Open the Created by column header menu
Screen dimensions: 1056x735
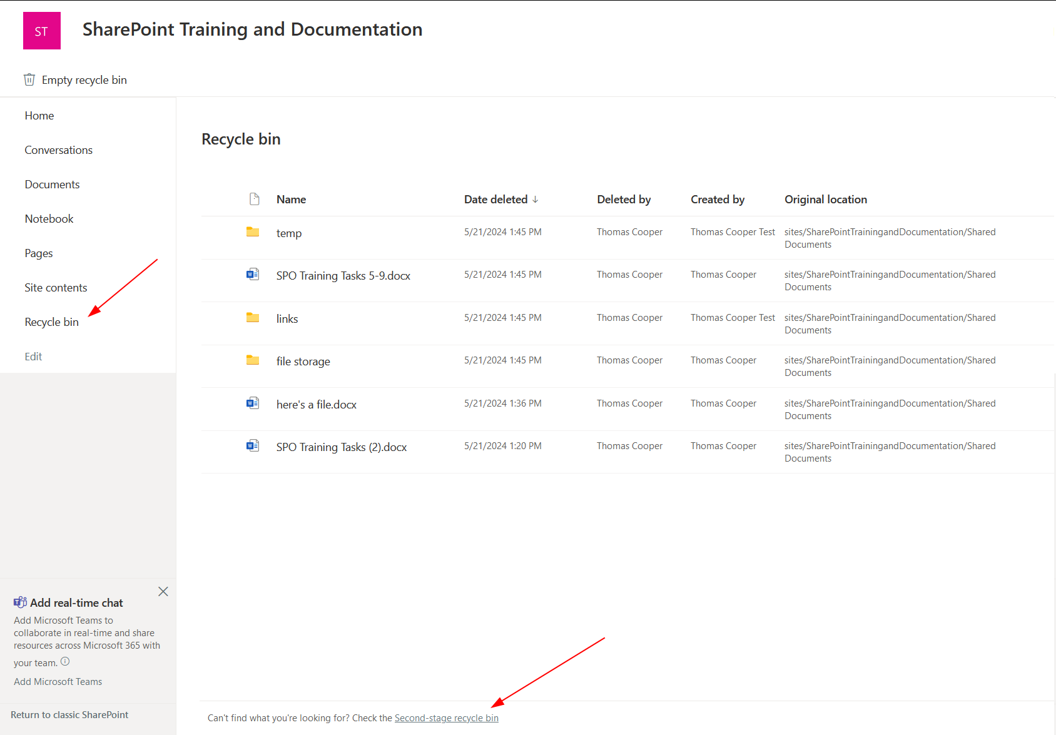point(718,200)
